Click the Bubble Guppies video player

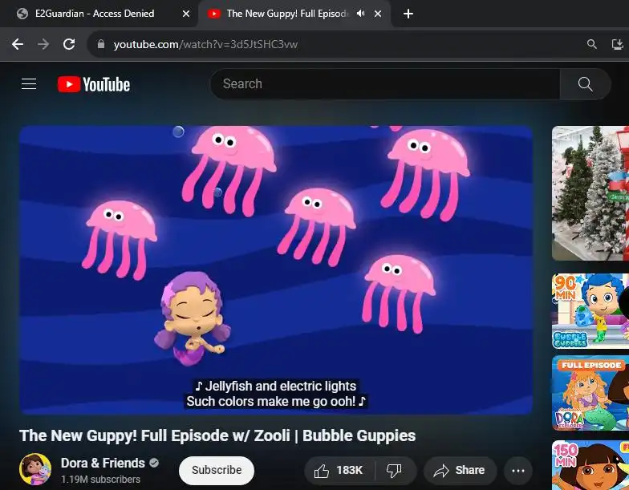[x=276, y=269]
